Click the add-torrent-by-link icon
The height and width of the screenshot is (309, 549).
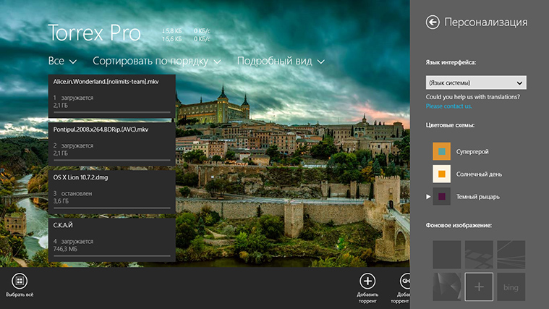point(405,281)
